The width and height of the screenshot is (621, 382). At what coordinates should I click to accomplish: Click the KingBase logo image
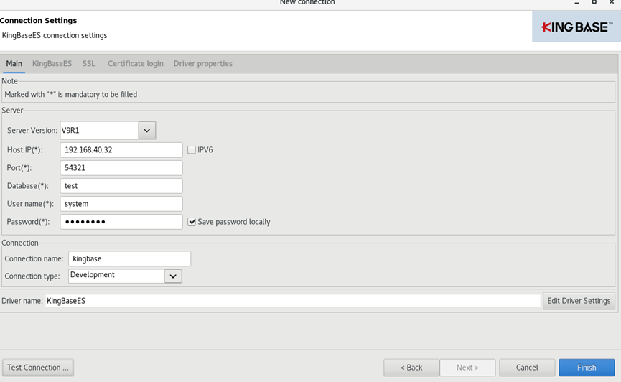(576, 27)
